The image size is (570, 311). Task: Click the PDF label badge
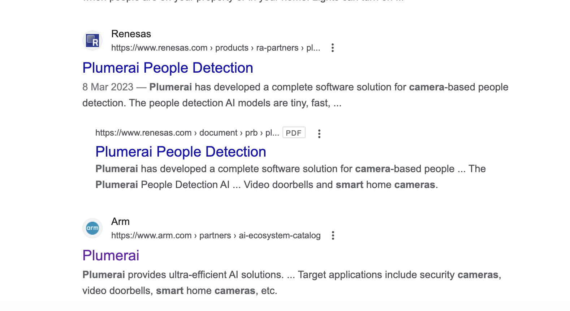pos(294,133)
